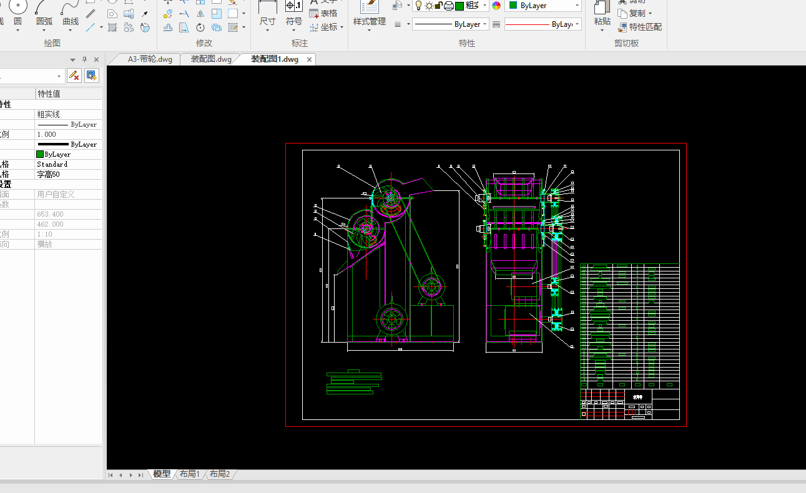This screenshot has width=806, height=493.
Task: Click the stretch tool icon
Action: (184, 27)
